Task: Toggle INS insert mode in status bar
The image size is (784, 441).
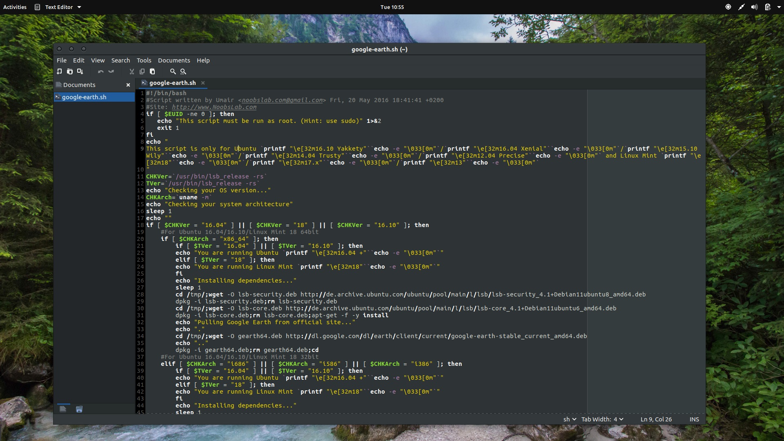Action: [x=694, y=419]
